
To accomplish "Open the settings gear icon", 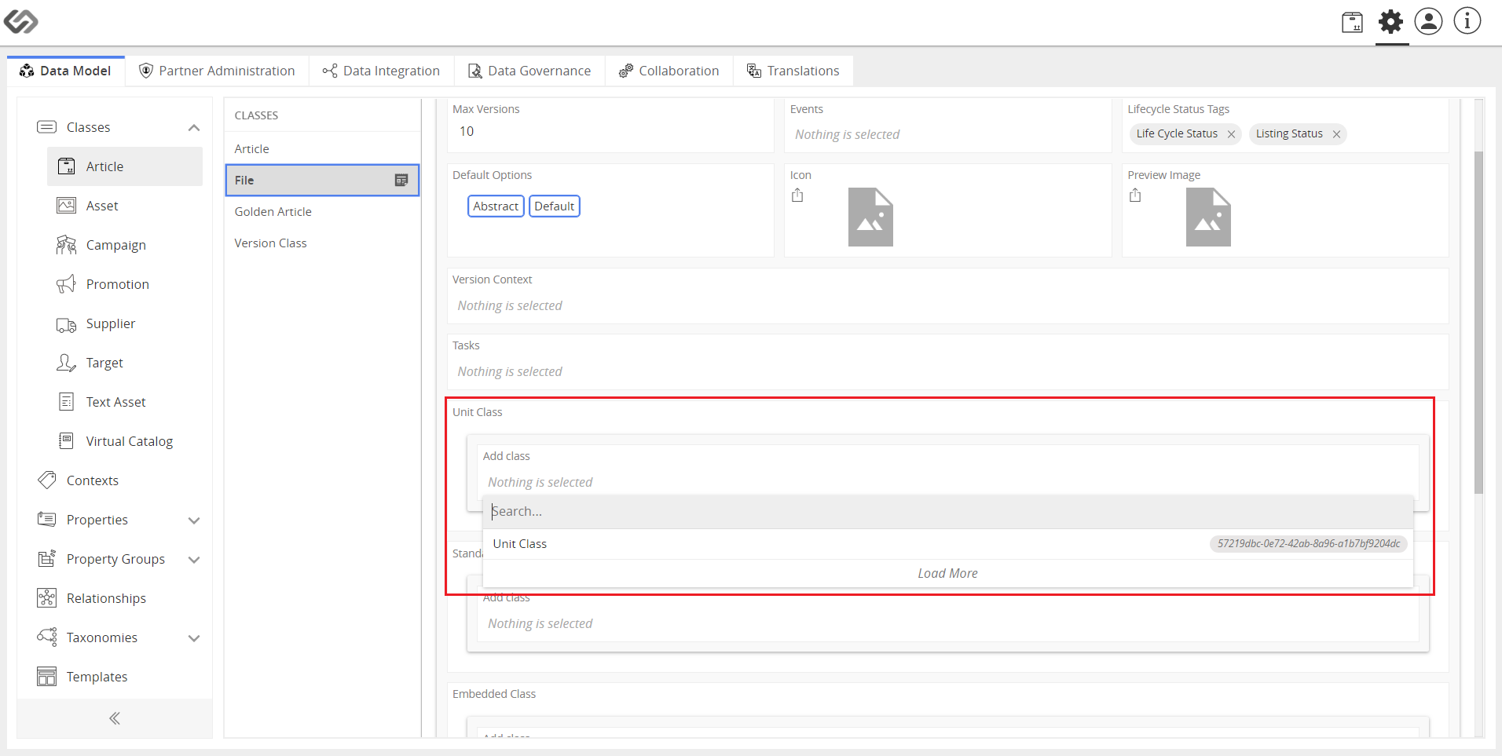I will (x=1390, y=21).
